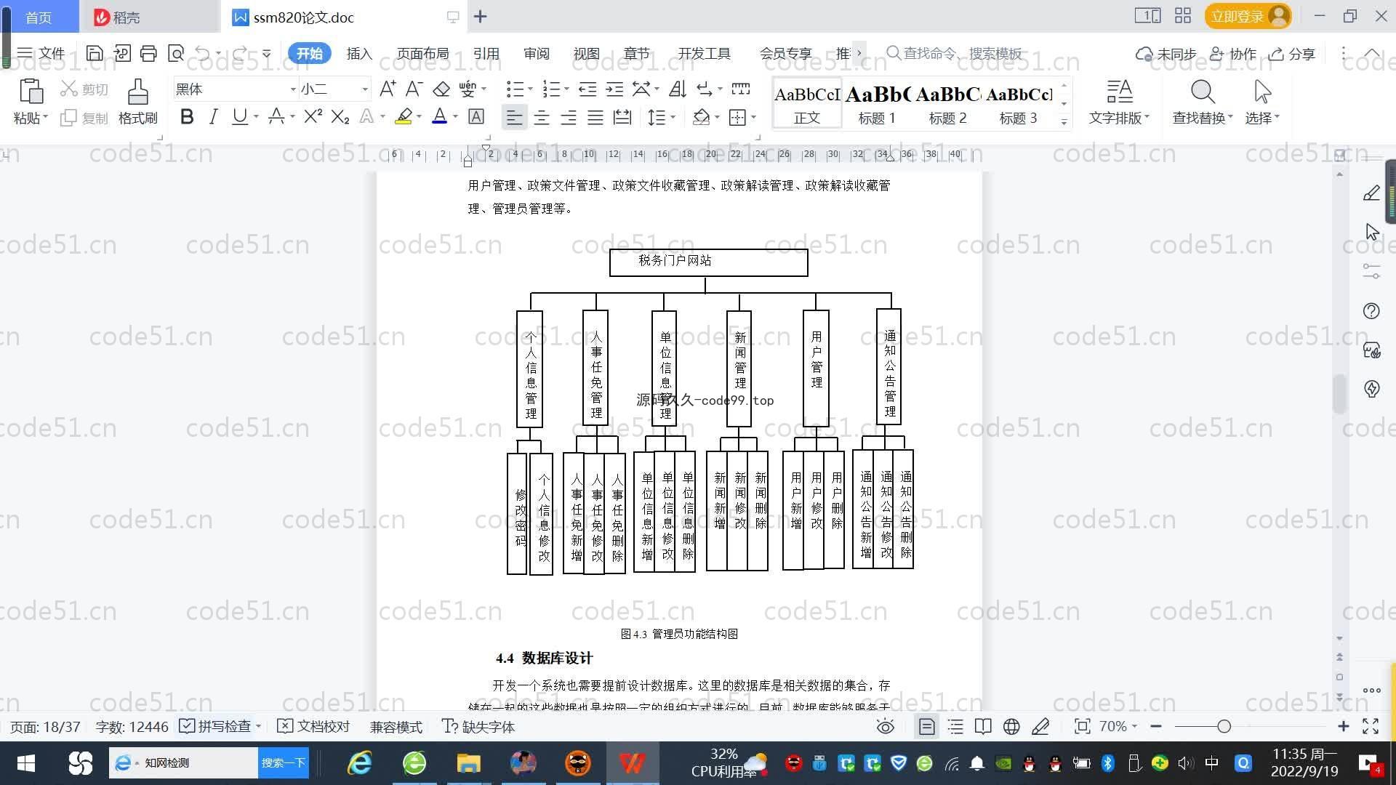The height and width of the screenshot is (785, 1396).
Task: Expand numbered list options arrow
Action: (566, 89)
